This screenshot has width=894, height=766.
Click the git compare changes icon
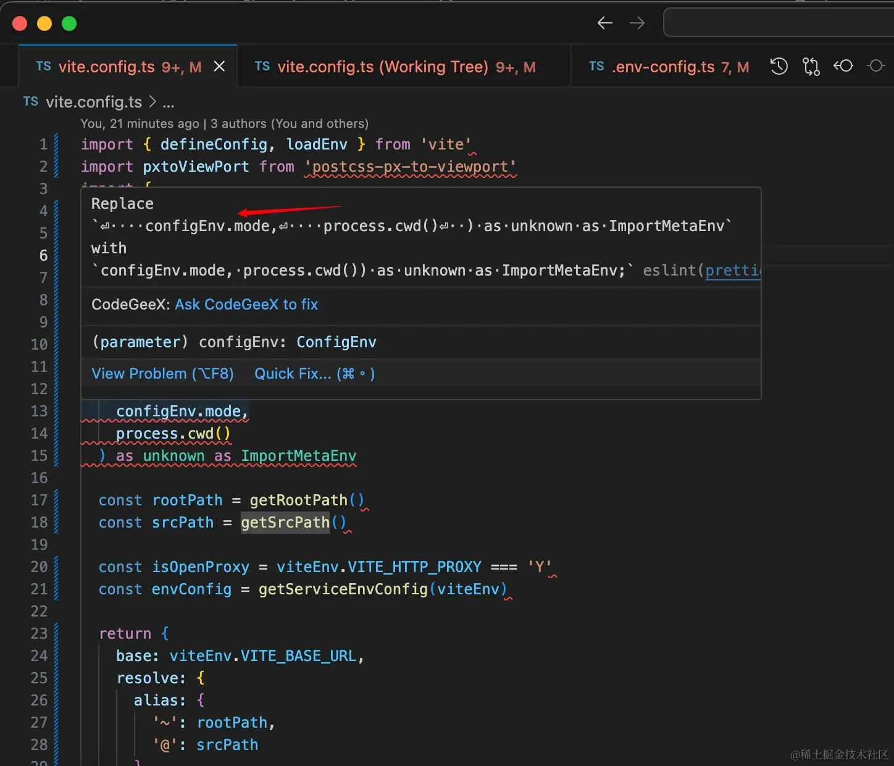[x=811, y=67]
